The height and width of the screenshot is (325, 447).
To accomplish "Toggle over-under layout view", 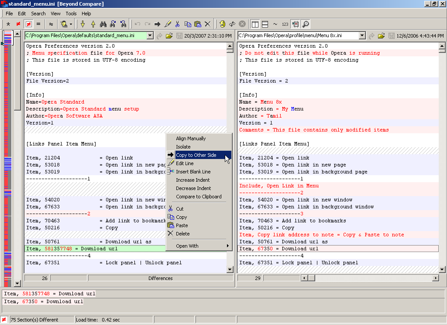I will tap(265, 24).
